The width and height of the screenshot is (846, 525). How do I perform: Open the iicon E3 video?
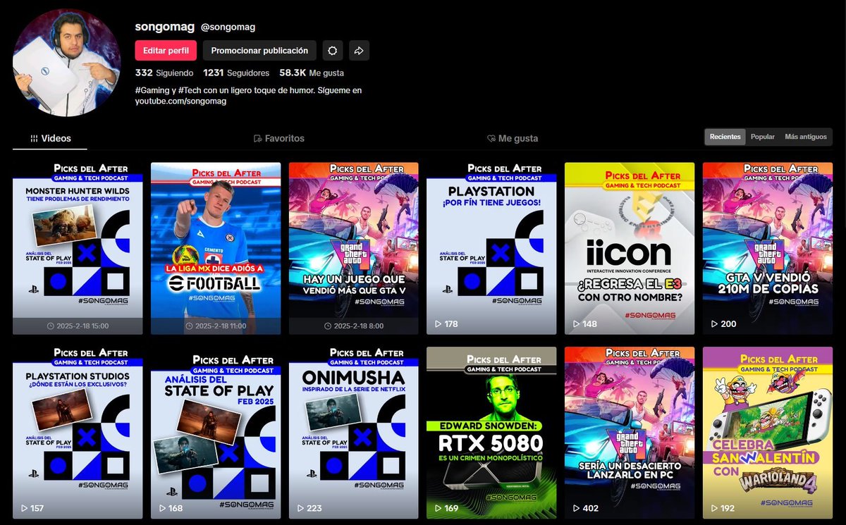pos(630,248)
